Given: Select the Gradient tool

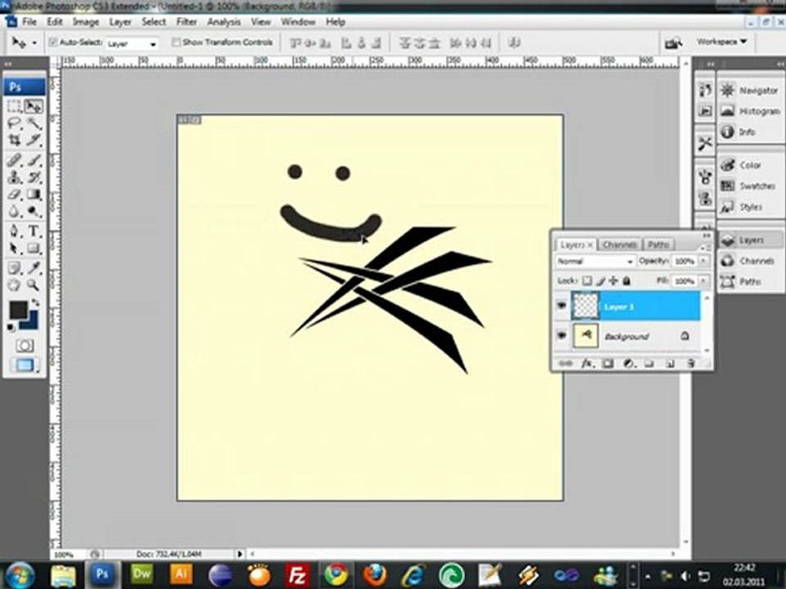Looking at the screenshot, I should coord(34,194).
